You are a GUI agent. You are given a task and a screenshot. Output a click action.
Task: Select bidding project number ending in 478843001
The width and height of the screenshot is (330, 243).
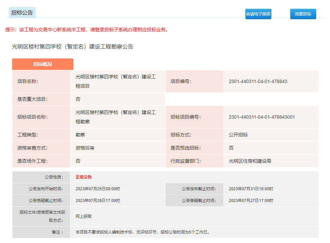262,117
